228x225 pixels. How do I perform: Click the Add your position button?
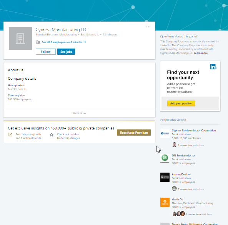181,103
